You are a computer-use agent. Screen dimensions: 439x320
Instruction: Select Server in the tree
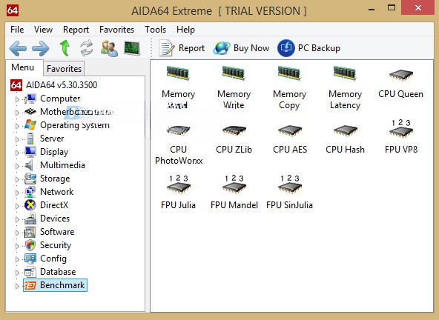click(x=52, y=139)
